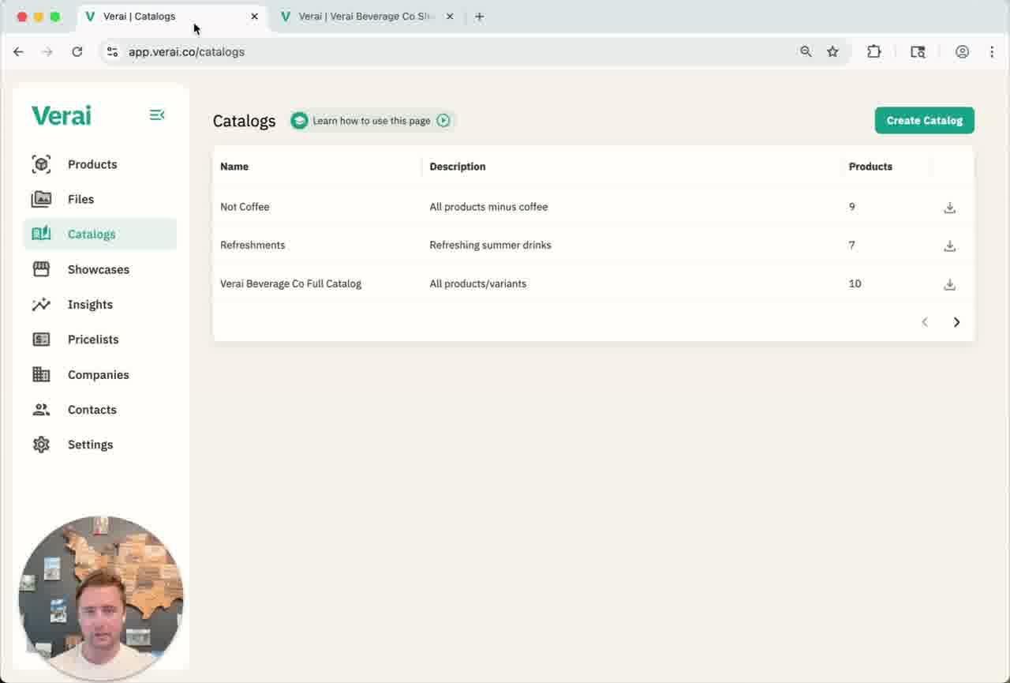Click the Settings gear icon

point(41,445)
